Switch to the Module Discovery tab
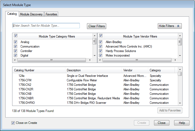The width and height of the screenshot is (195, 131). click(x=31, y=14)
